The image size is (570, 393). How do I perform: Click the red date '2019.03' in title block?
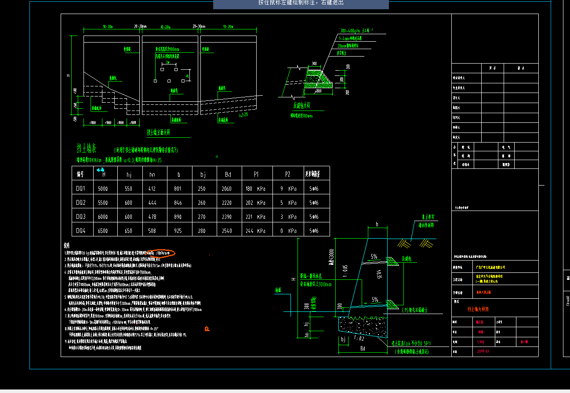tap(483, 351)
